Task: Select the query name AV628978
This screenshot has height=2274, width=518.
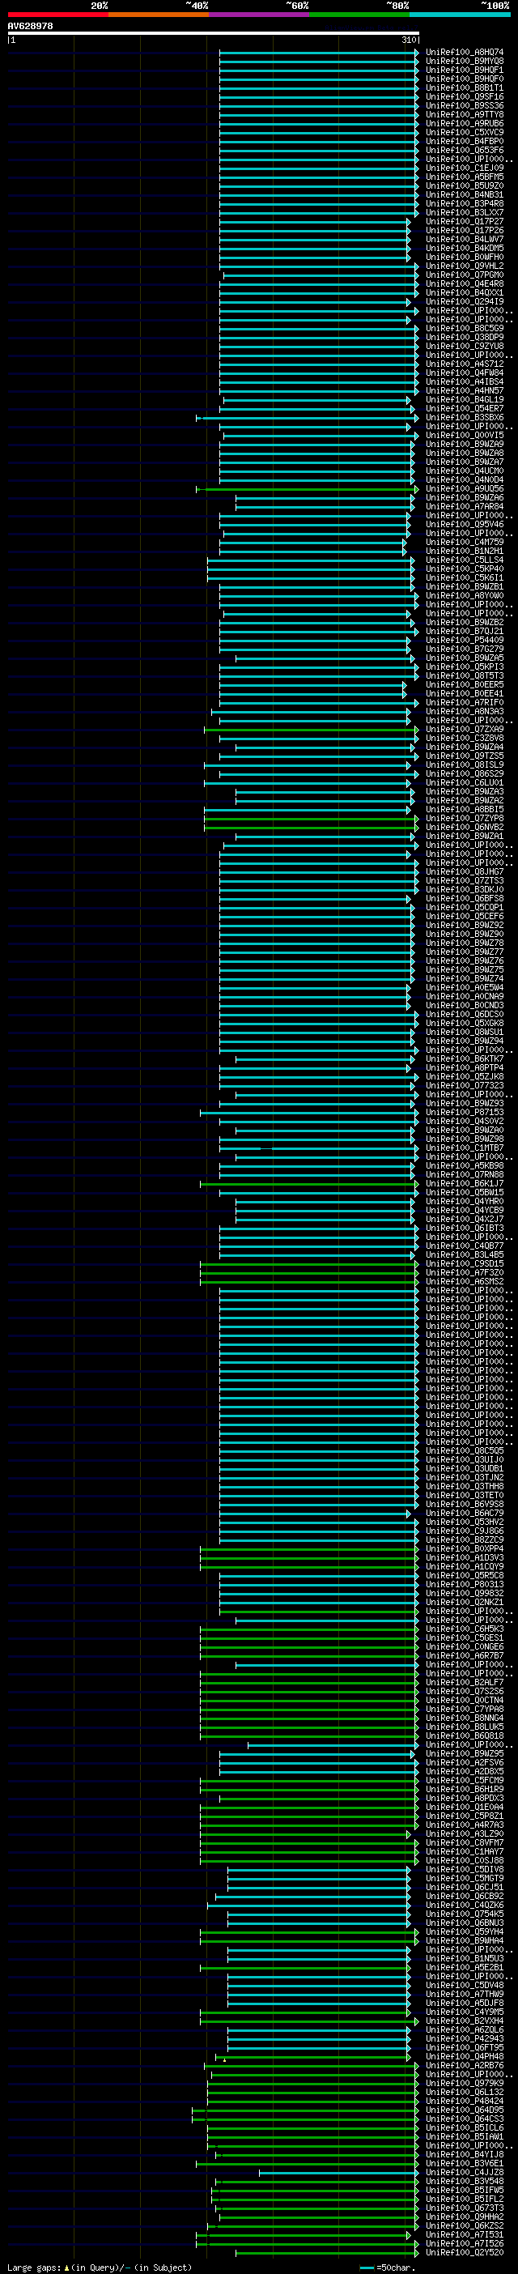Action: coord(30,27)
